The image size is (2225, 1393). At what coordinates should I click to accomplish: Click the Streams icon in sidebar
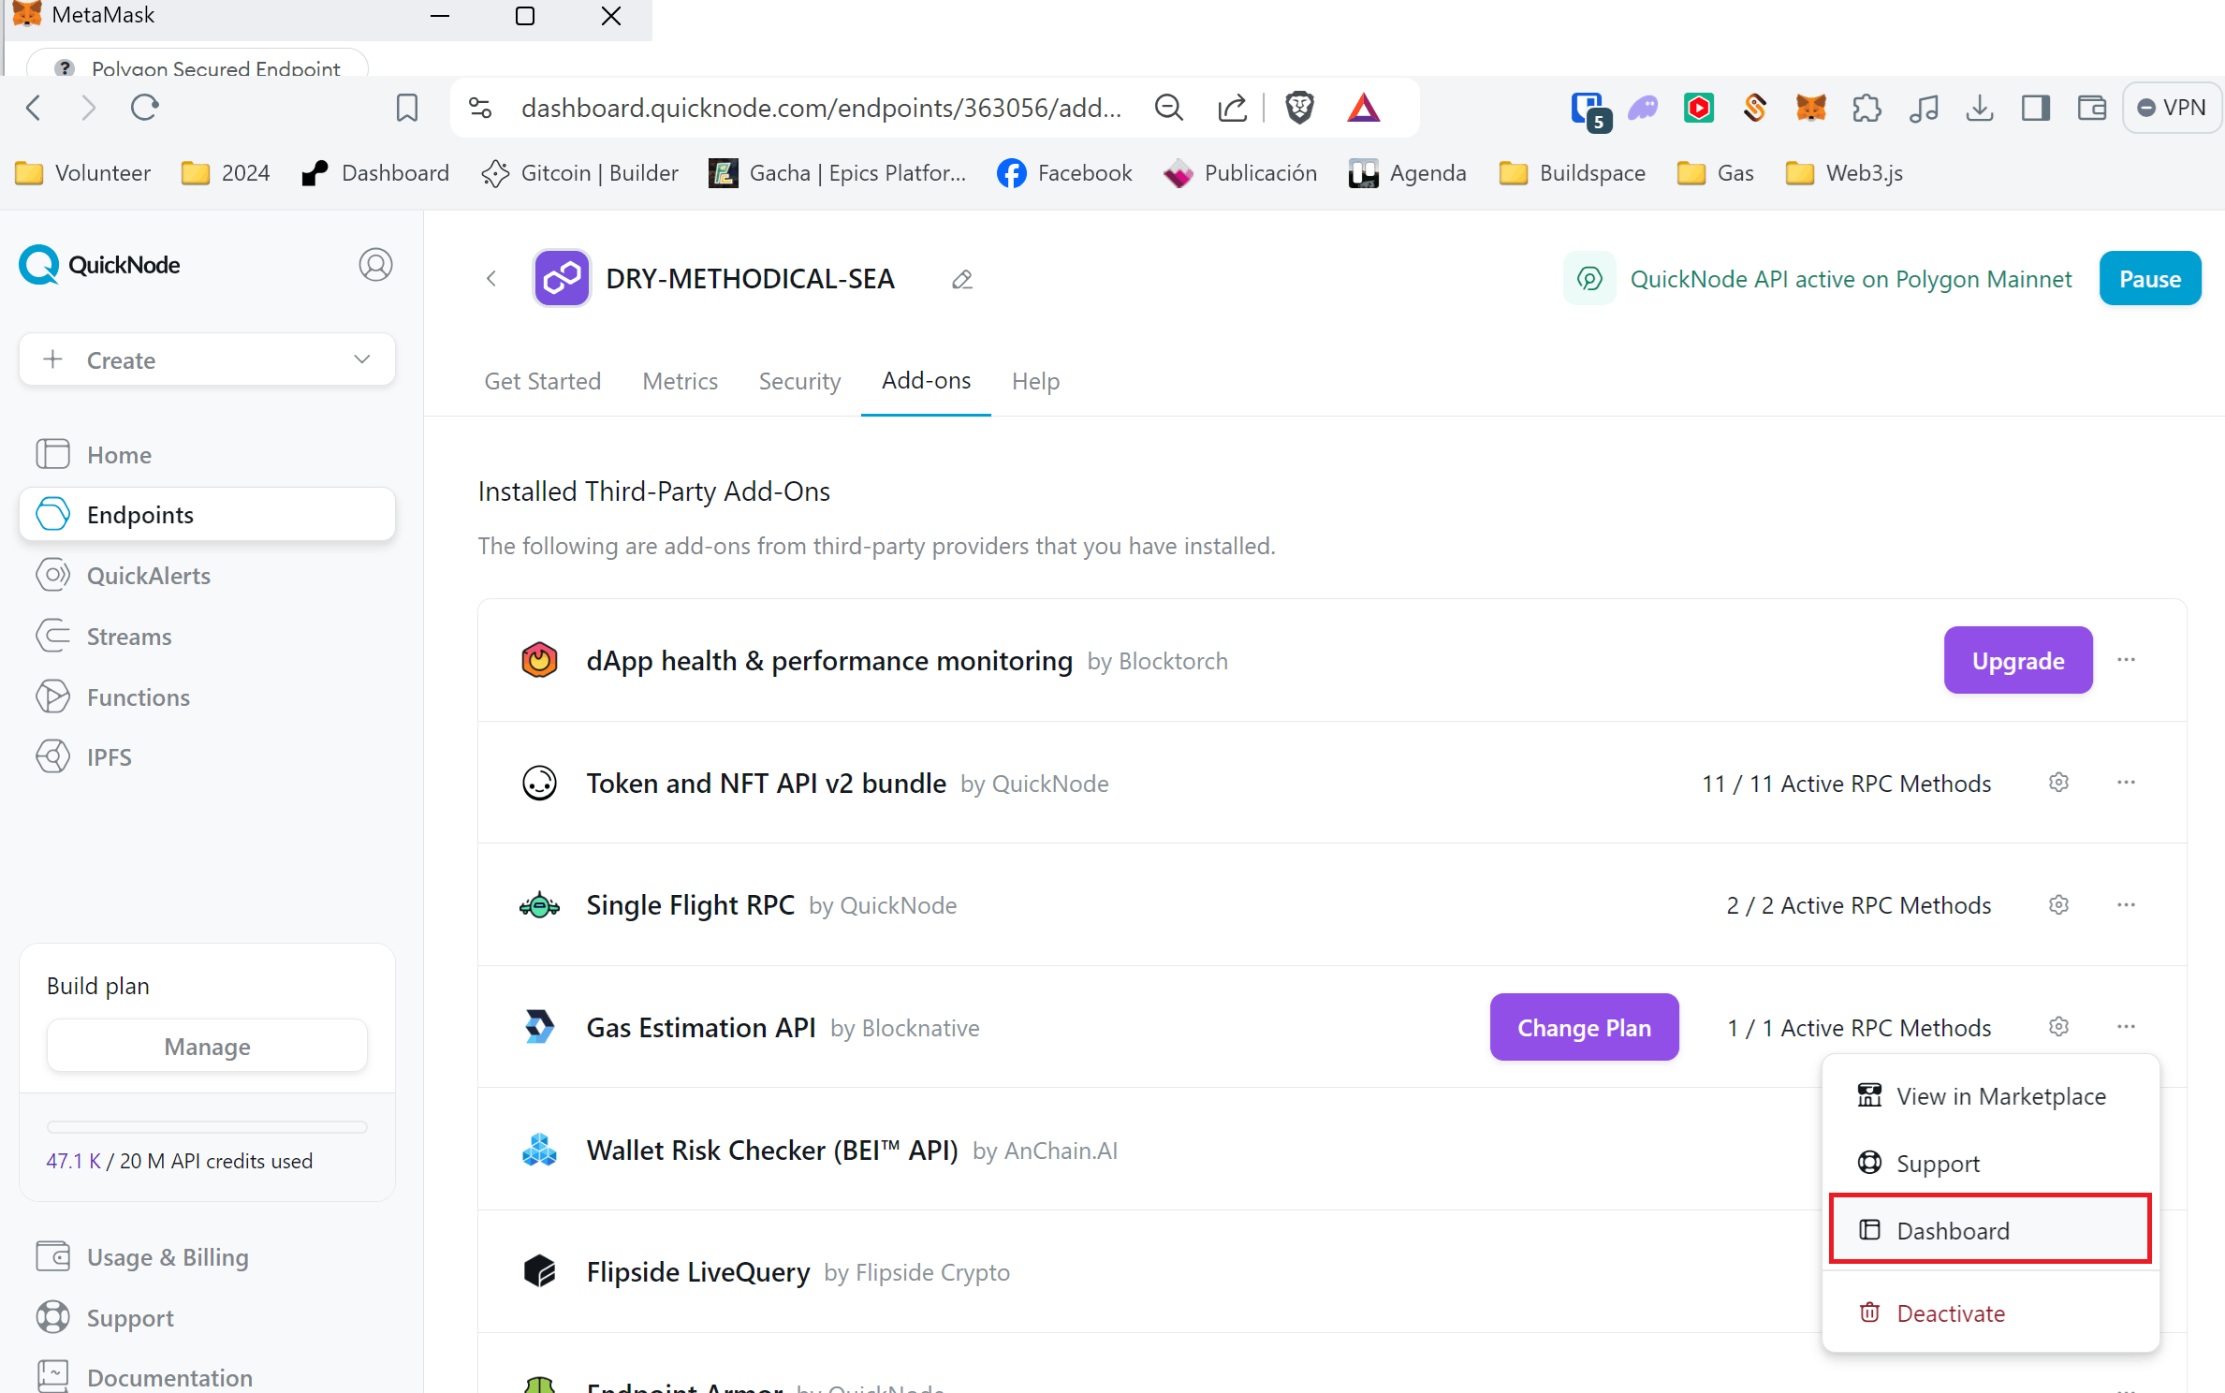point(53,636)
